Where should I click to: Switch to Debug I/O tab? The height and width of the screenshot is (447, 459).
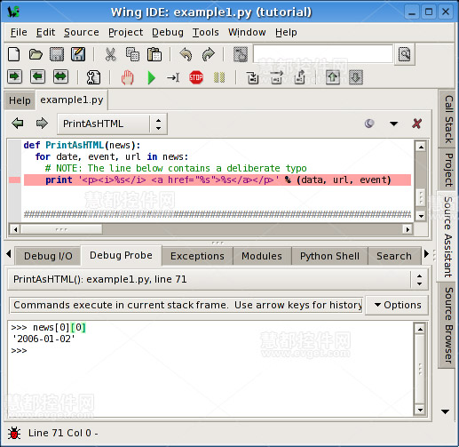[48, 256]
